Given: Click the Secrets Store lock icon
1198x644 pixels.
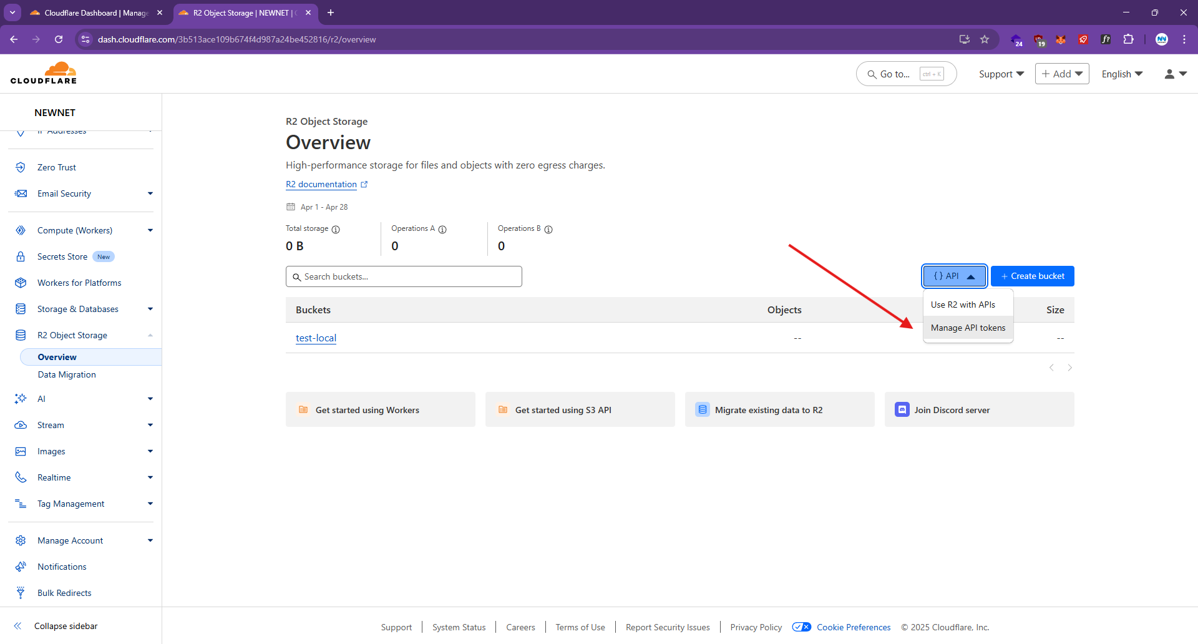Looking at the screenshot, I should point(21,256).
